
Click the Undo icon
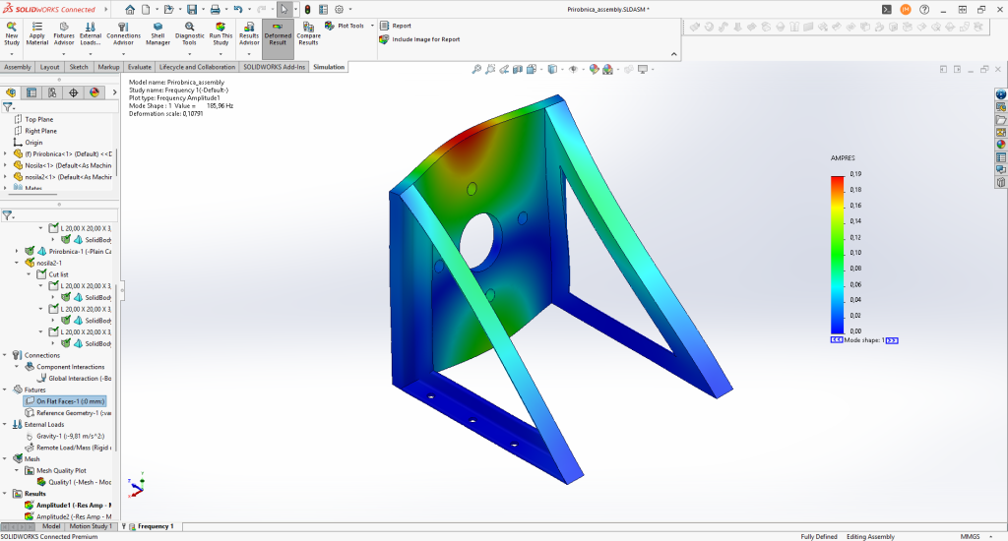238,10
